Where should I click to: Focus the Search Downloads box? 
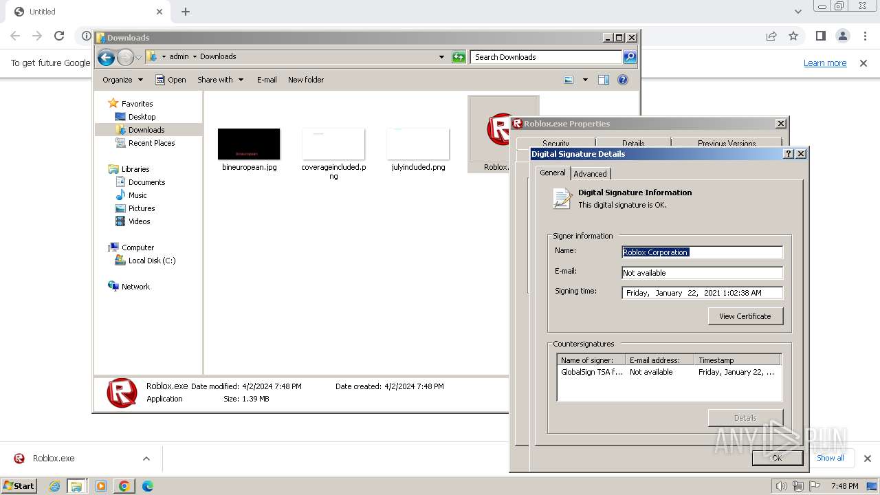pyautogui.click(x=547, y=57)
